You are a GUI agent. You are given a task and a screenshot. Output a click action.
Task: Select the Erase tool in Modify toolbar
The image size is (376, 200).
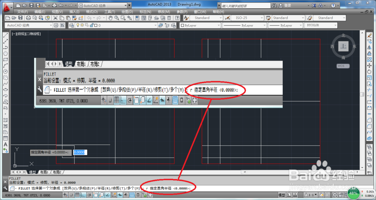click(x=370, y=35)
